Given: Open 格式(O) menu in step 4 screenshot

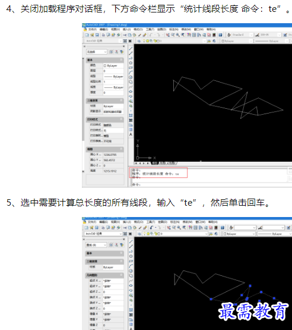Looking at the screenshot, I should [138, 30].
